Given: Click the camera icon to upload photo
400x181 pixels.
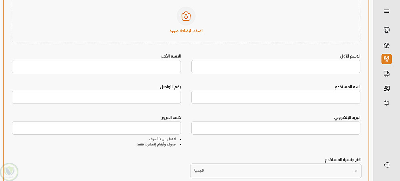Looking at the screenshot, I should 186,16.
